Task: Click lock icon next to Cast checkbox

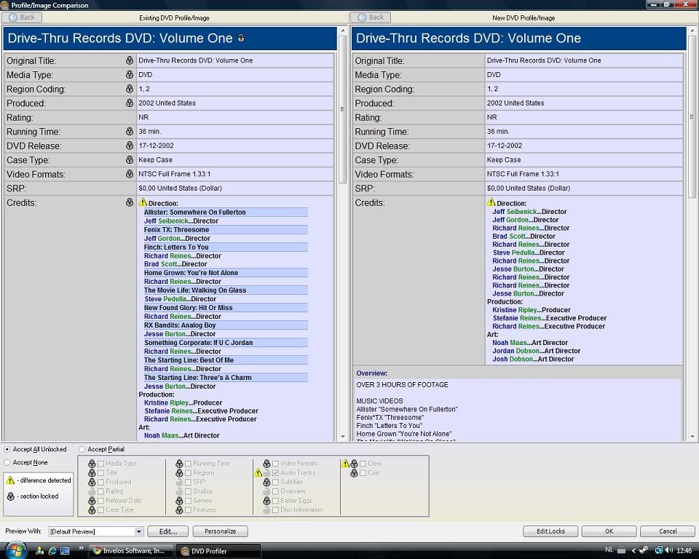Action: tap(354, 472)
